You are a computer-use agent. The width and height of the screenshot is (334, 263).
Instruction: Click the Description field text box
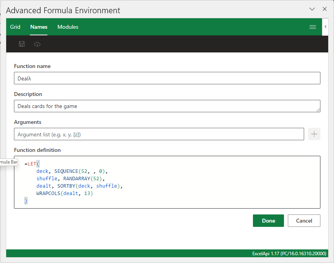[x=167, y=106]
